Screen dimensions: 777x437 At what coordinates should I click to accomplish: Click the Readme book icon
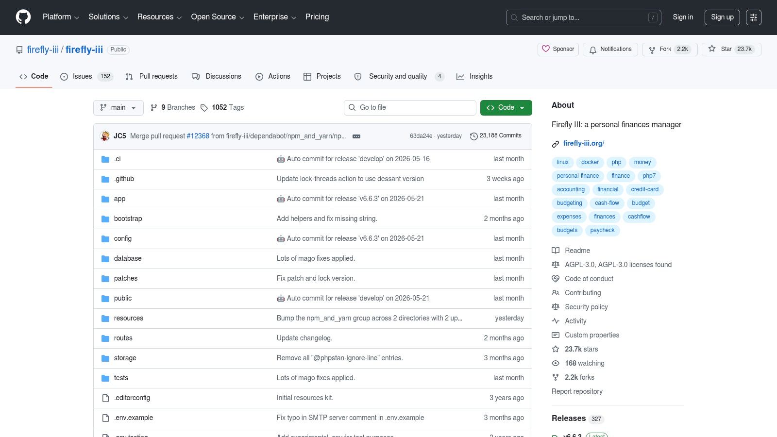[556, 251]
